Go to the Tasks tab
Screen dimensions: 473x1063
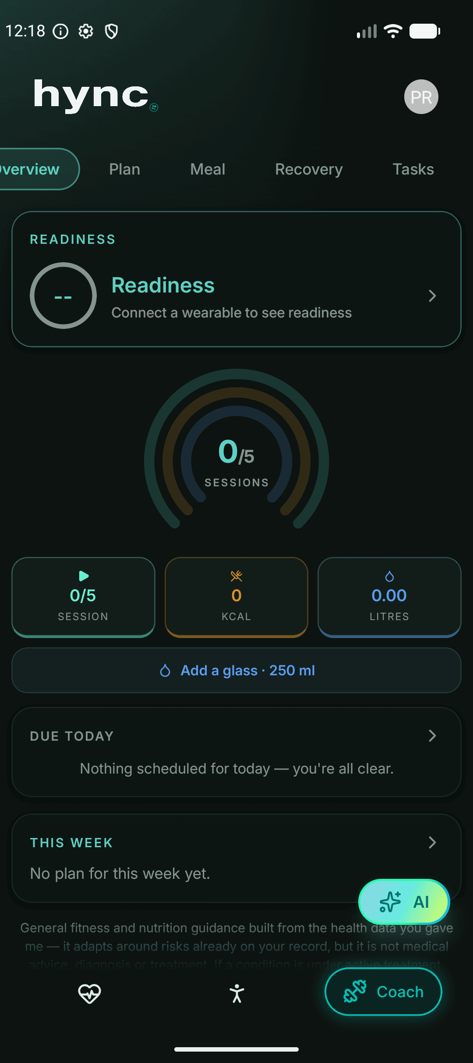(x=413, y=169)
